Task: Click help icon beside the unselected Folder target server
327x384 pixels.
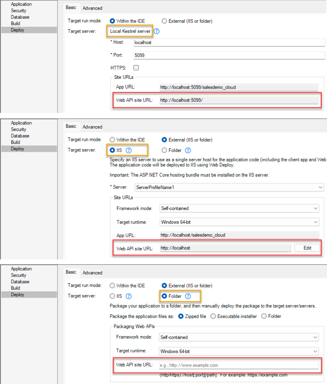Action: coord(188,150)
